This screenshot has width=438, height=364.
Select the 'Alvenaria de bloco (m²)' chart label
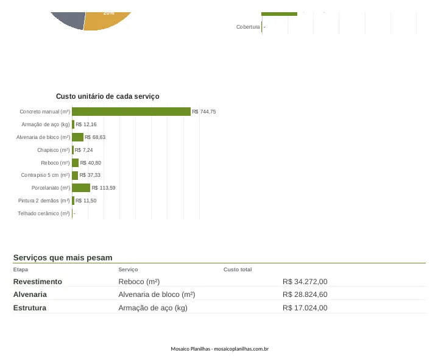(43, 137)
